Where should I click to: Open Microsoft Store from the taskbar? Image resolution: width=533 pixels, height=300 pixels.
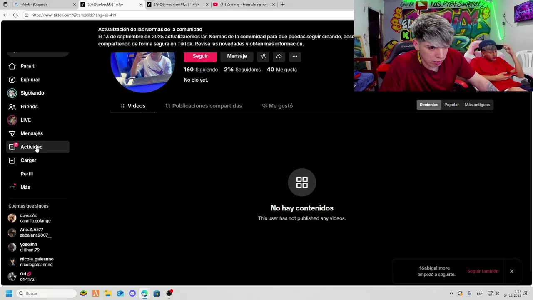[157, 293]
